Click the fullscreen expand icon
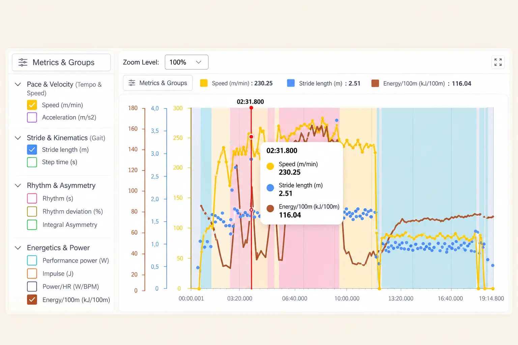518x345 pixels. point(498,62)
